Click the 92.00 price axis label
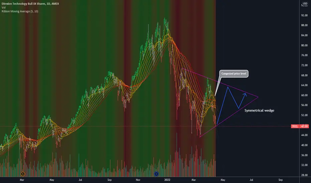The width and height of the screenshot is (311, 183). click(x=304, y=15)
